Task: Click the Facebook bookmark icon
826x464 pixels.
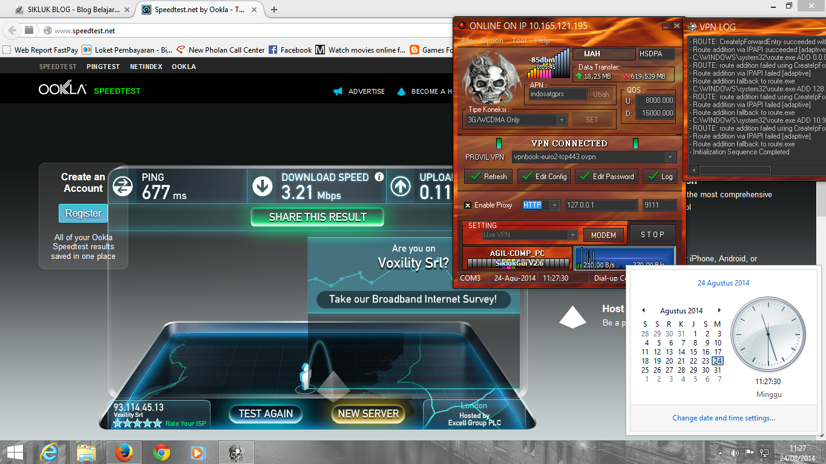Action: point(273,50)
